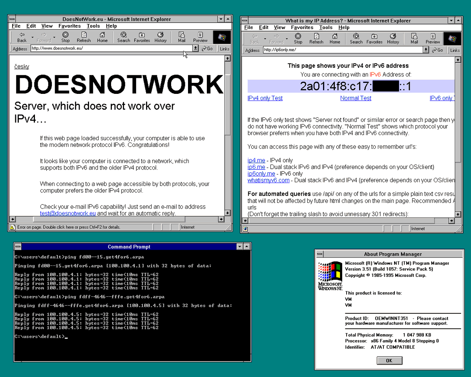Click Stop icon in DoesNotWork.eu toolbar
Screen dimensions: 471x377
click(x=66, y=37)
